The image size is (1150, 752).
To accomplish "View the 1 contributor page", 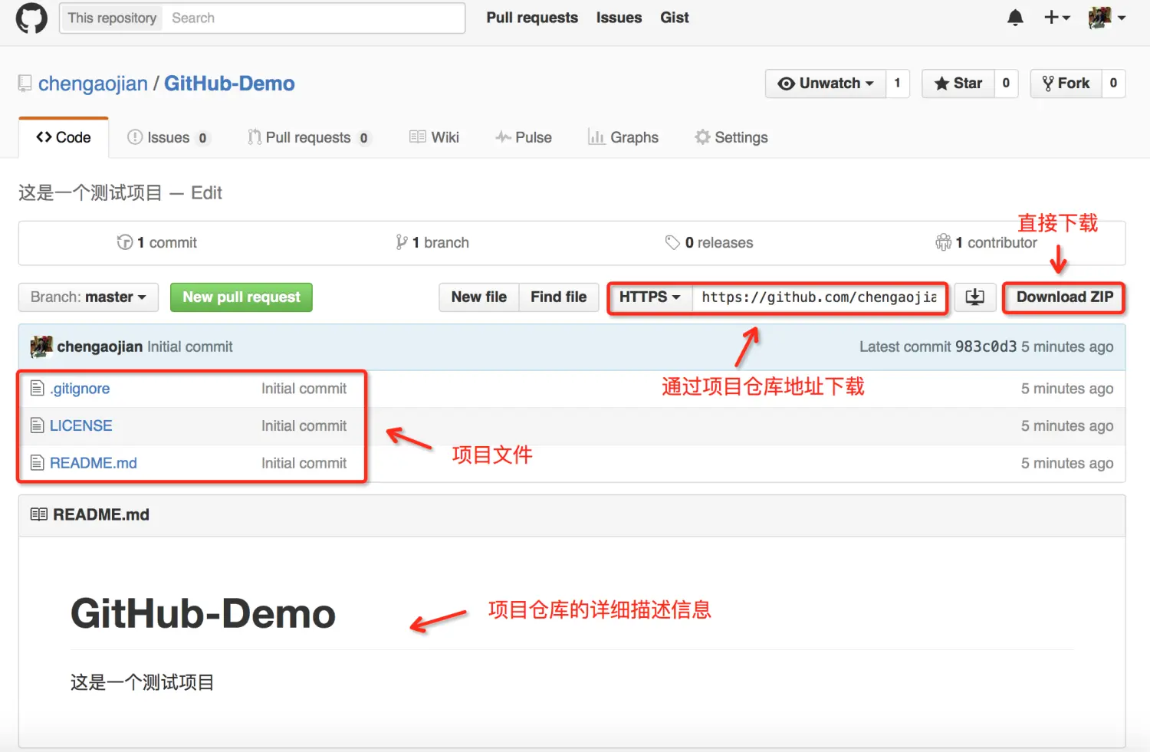I will (x=986, y=242).
